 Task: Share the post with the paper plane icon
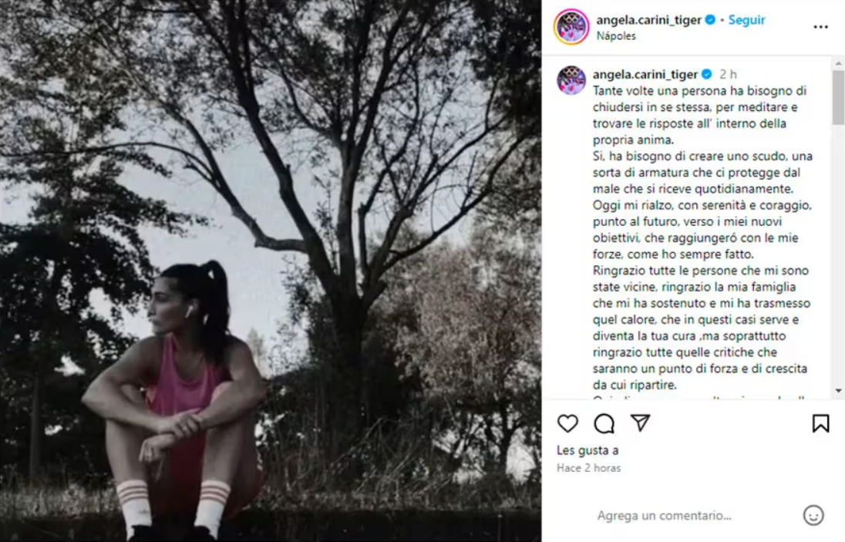coord(640,423)
